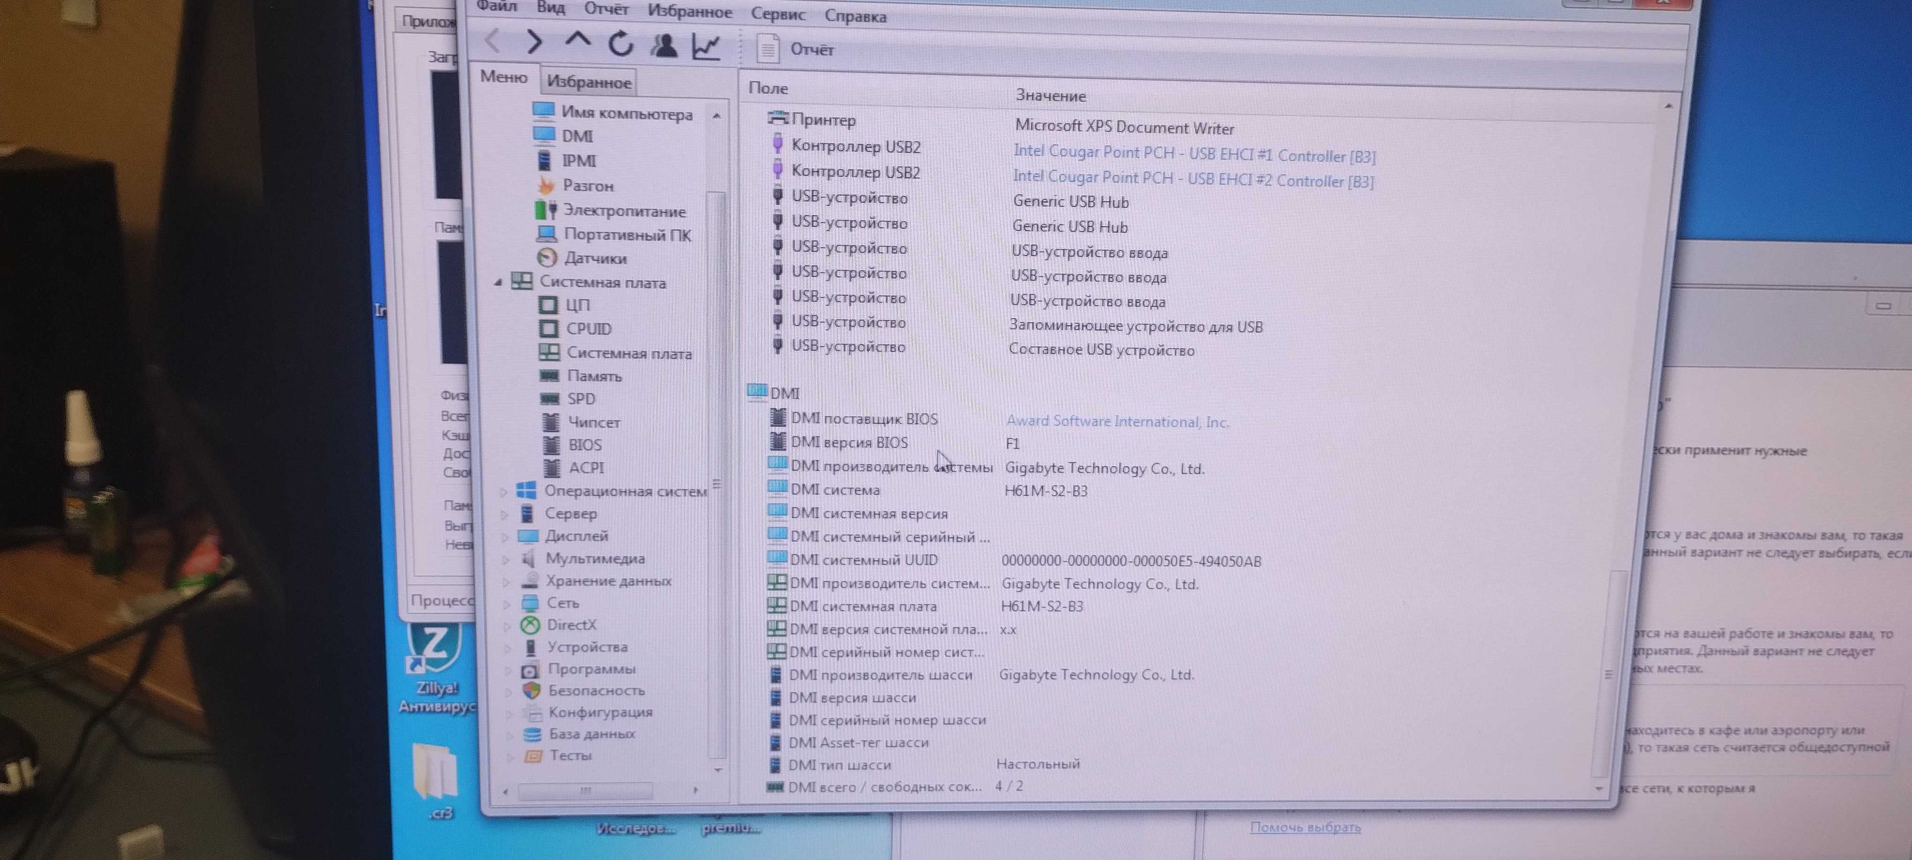The height and width of the screenshot is (860, 1912).
Task: Open the Файл menu
Action: 497,6
